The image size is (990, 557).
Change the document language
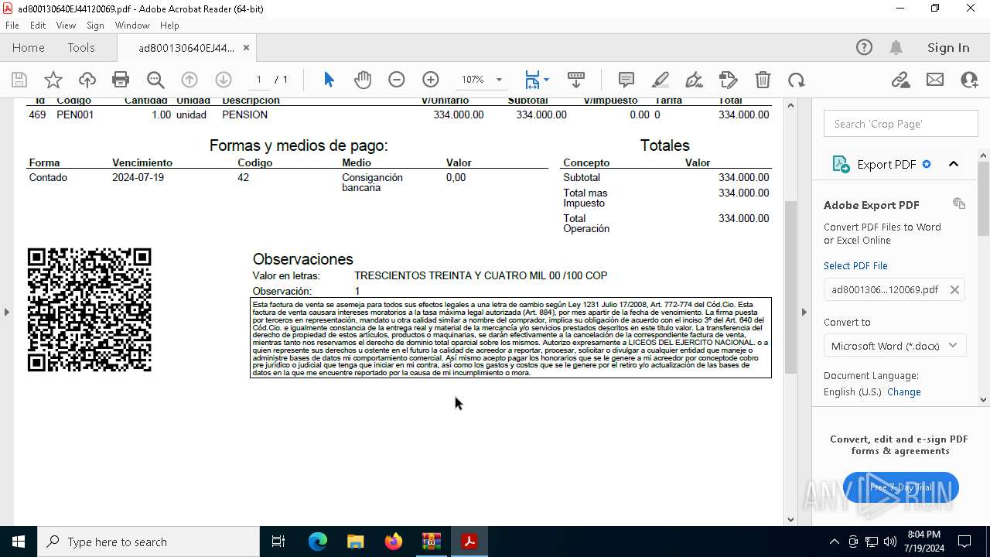click(x=904, y=391)
